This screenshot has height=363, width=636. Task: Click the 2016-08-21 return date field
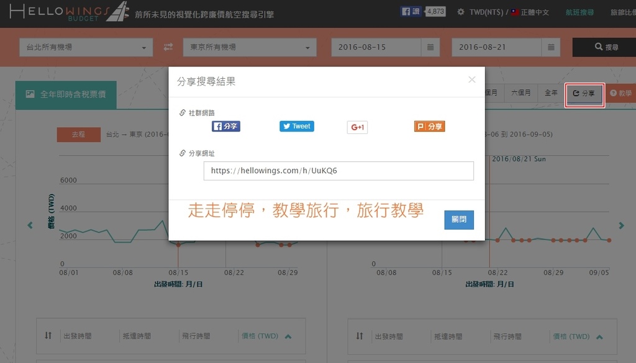click(x=496, y=47)
